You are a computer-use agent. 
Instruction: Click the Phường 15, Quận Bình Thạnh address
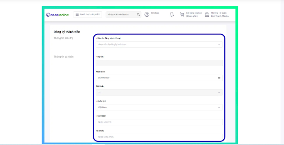coord(221,15)
